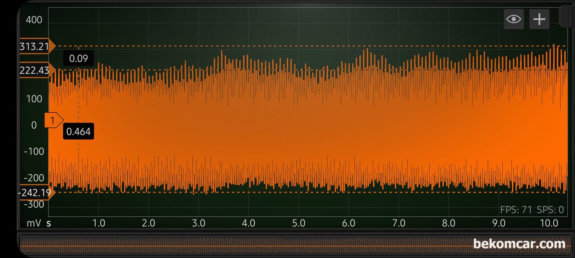Click the 10.0 time axis label
575x258 pixels.
(x=549, y=223)
